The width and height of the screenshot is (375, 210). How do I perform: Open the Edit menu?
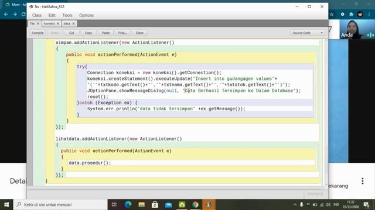tap(52, 15)
